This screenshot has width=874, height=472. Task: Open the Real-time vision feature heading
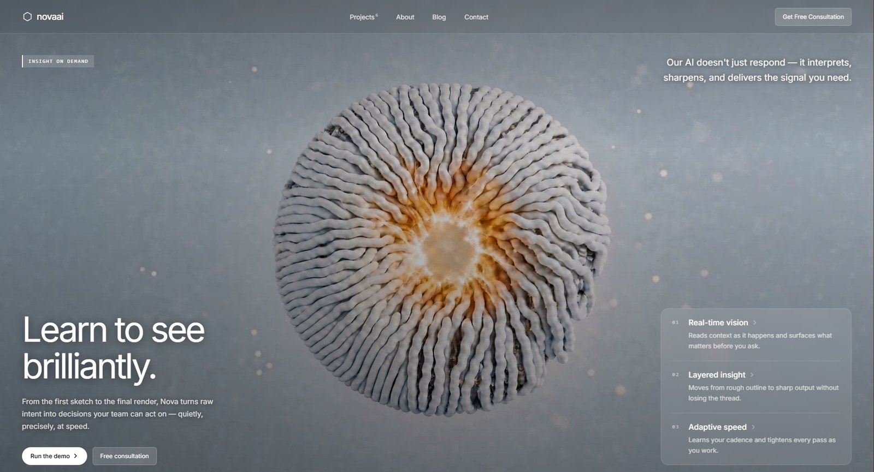718,322
